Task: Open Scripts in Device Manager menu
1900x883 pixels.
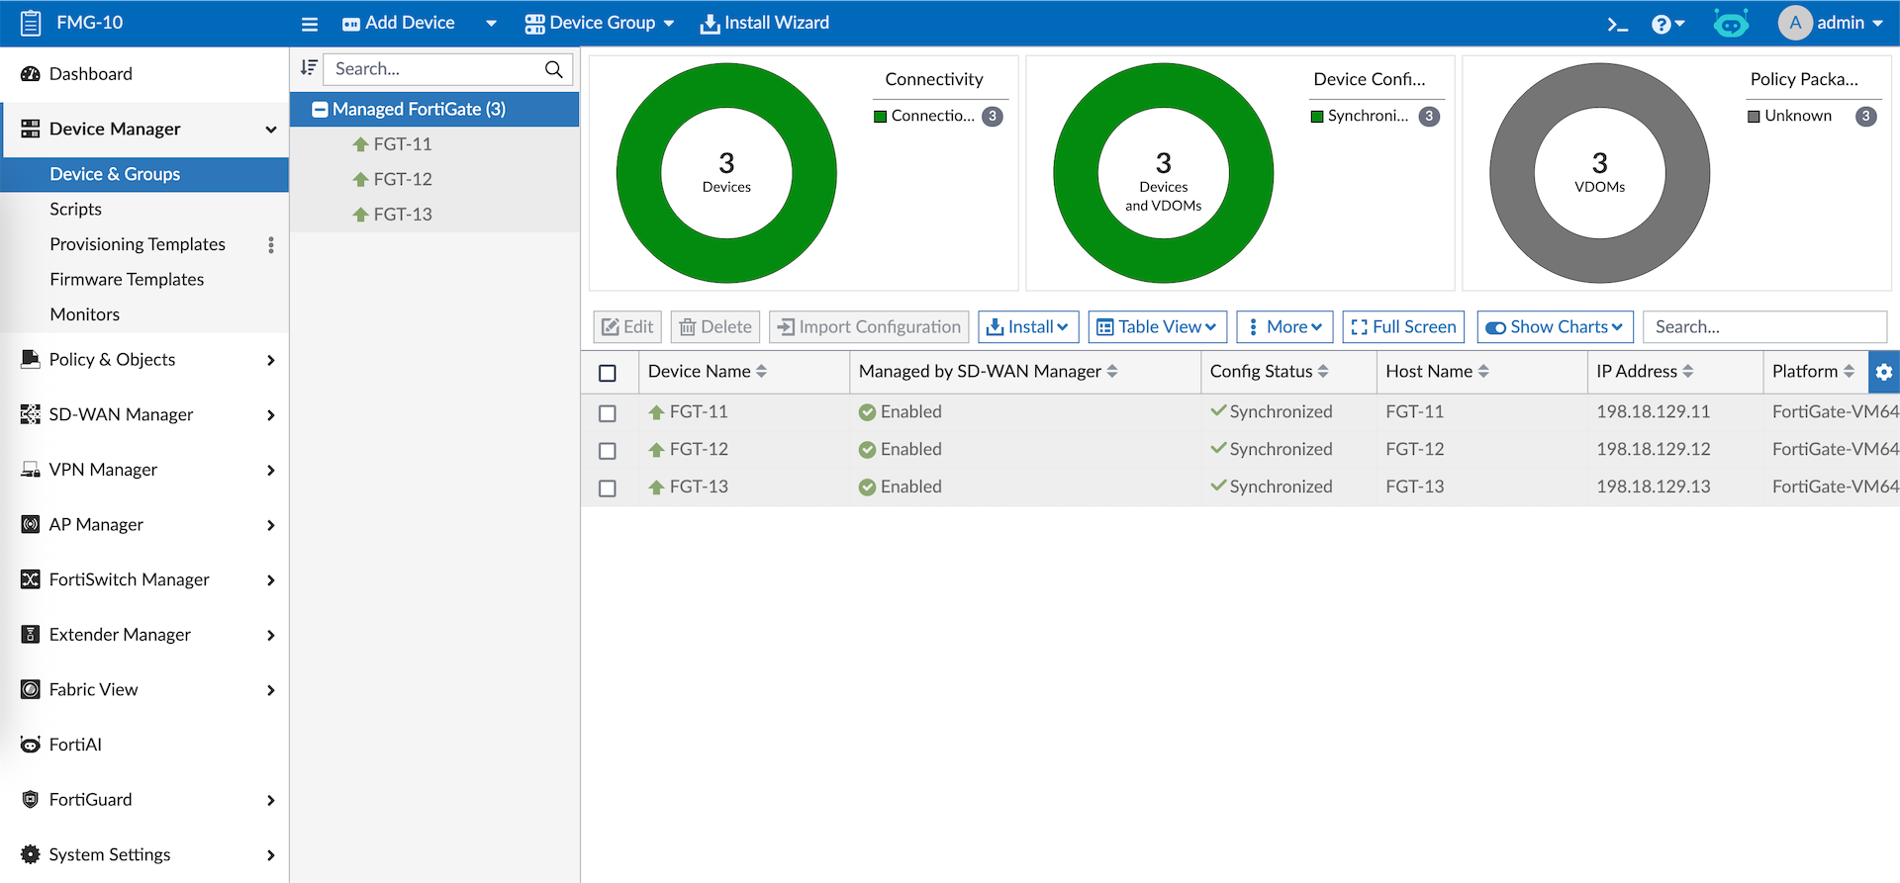Action: 76,210
